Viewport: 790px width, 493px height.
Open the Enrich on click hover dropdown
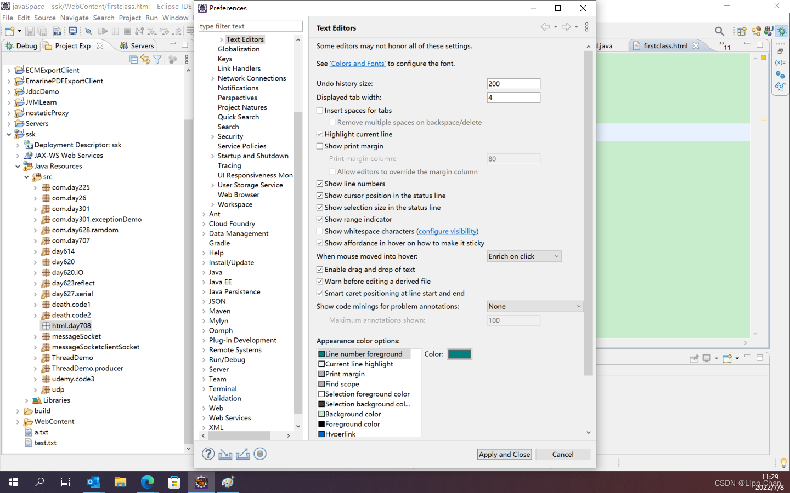[524, 256]
